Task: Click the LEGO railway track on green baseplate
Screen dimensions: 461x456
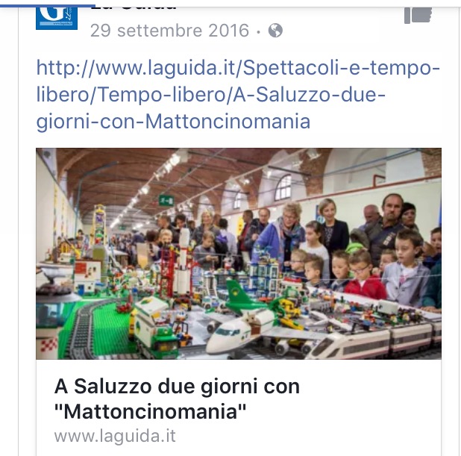Action: pyautogui.click(x=85, y=328)
